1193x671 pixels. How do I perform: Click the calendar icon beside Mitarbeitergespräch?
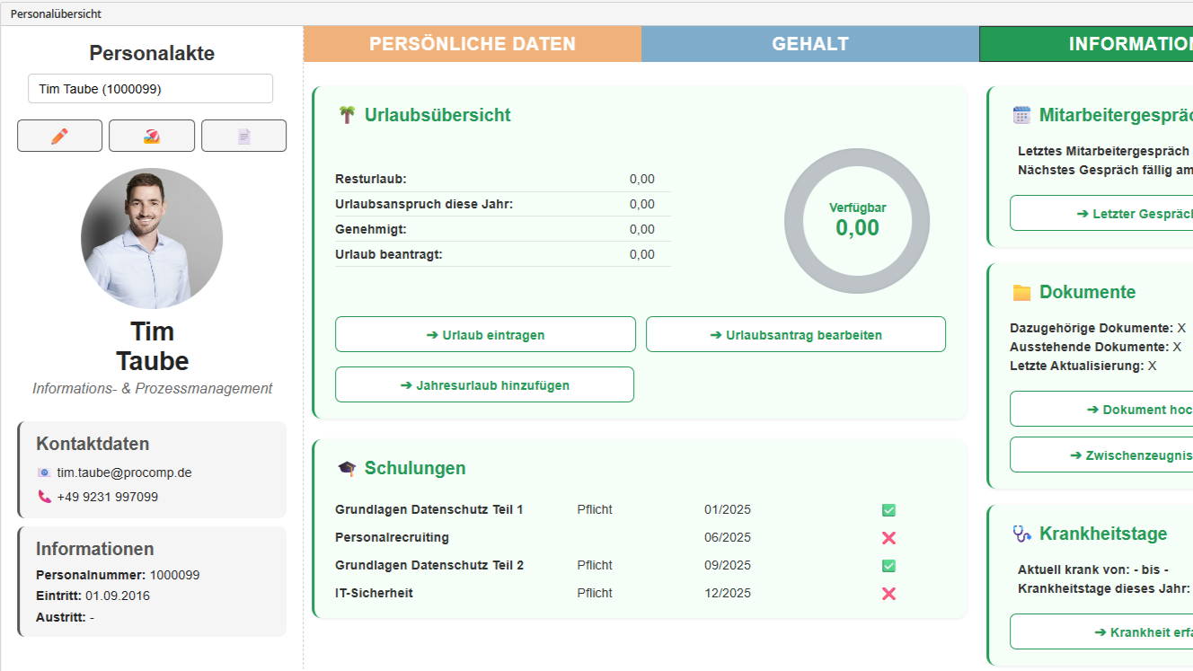pos(1021,115)
